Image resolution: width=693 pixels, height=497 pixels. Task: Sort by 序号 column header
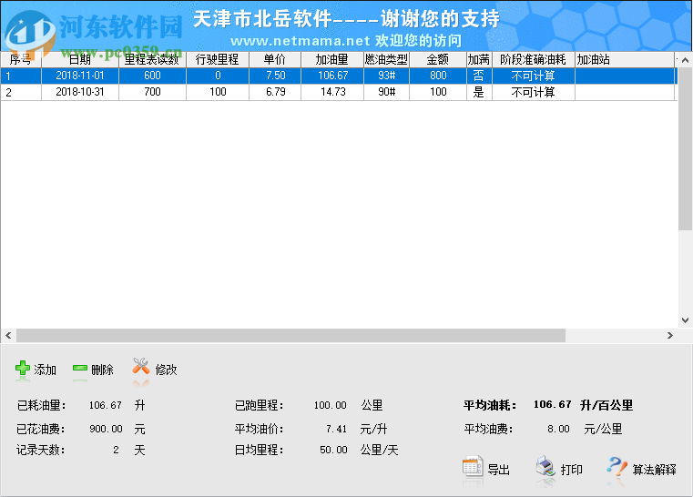pos(21,60)
